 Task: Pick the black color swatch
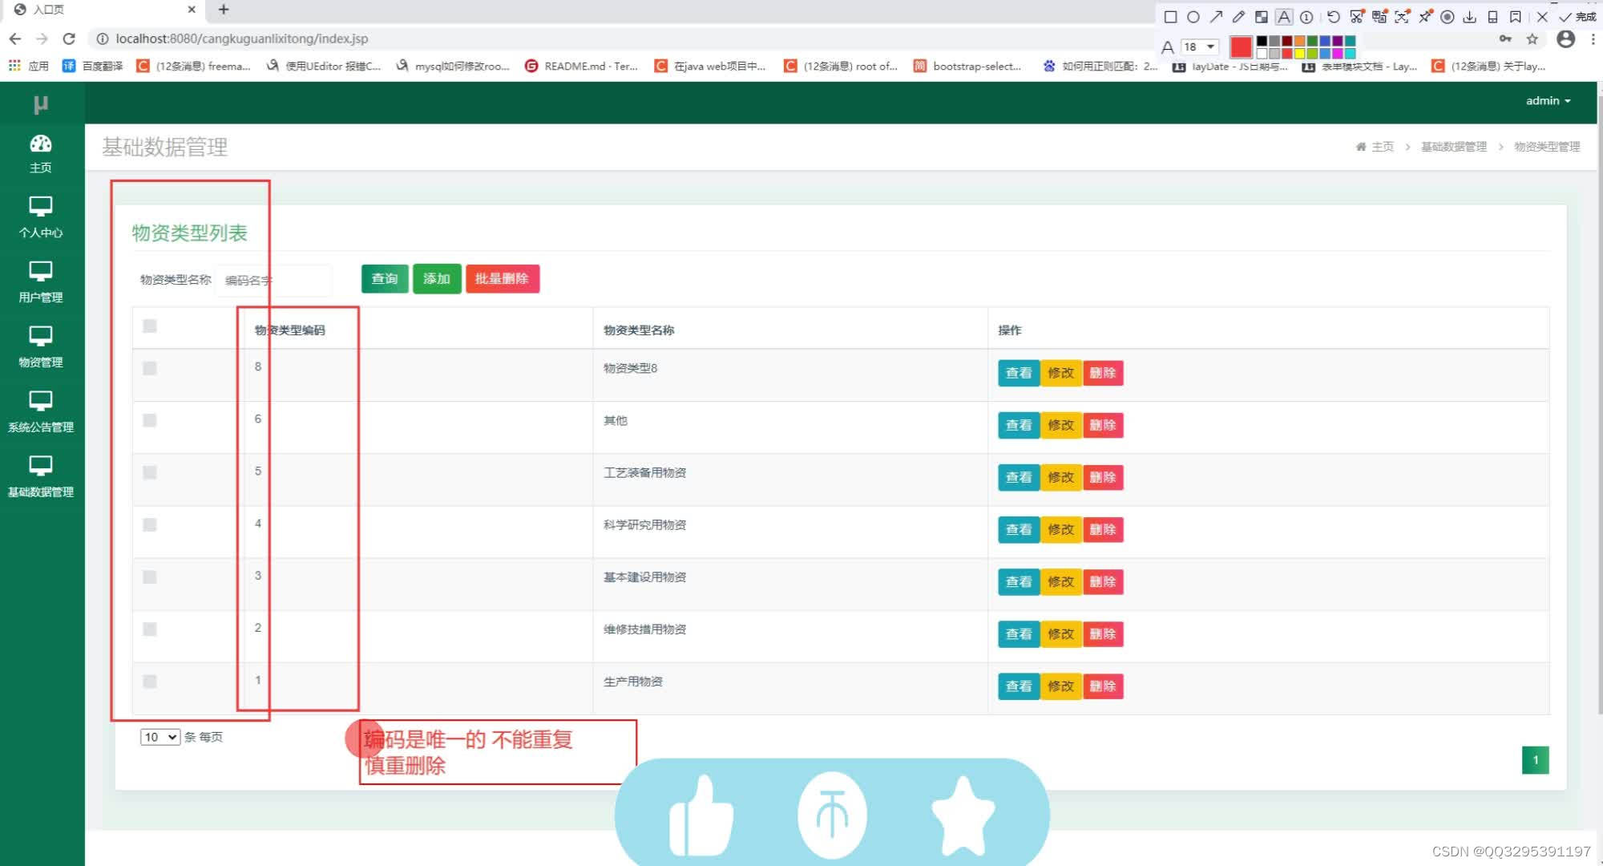tap(1262, 41)
